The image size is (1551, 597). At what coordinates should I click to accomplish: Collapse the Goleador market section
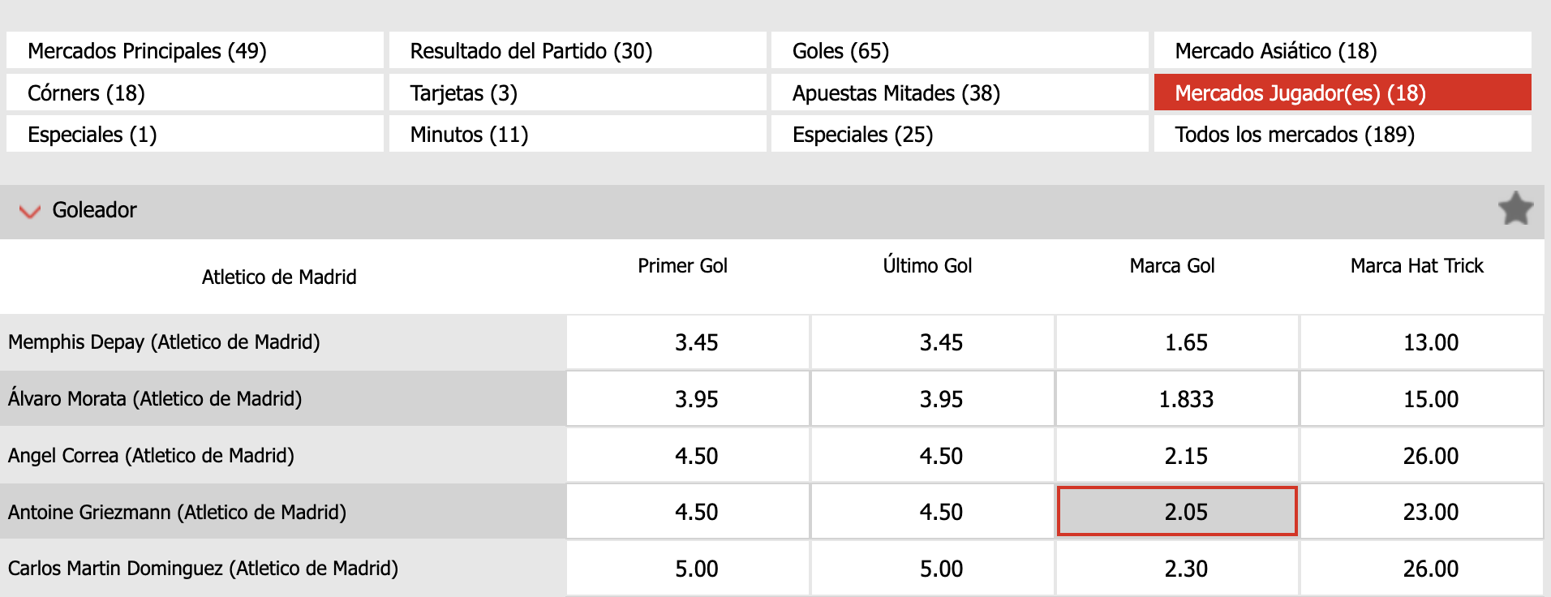point(30,211)
